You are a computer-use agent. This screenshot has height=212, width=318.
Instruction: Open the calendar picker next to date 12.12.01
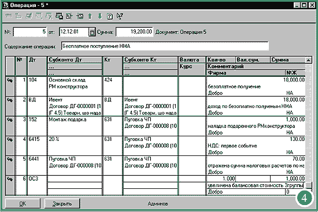92,32
